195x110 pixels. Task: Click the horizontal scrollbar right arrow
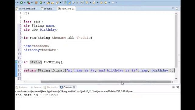pos(173,82)
